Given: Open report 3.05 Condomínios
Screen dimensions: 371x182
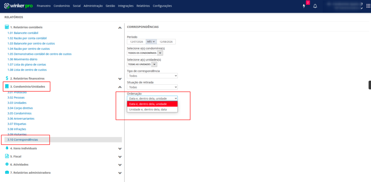Looking at the screenshot, I should tap(20, 113).
